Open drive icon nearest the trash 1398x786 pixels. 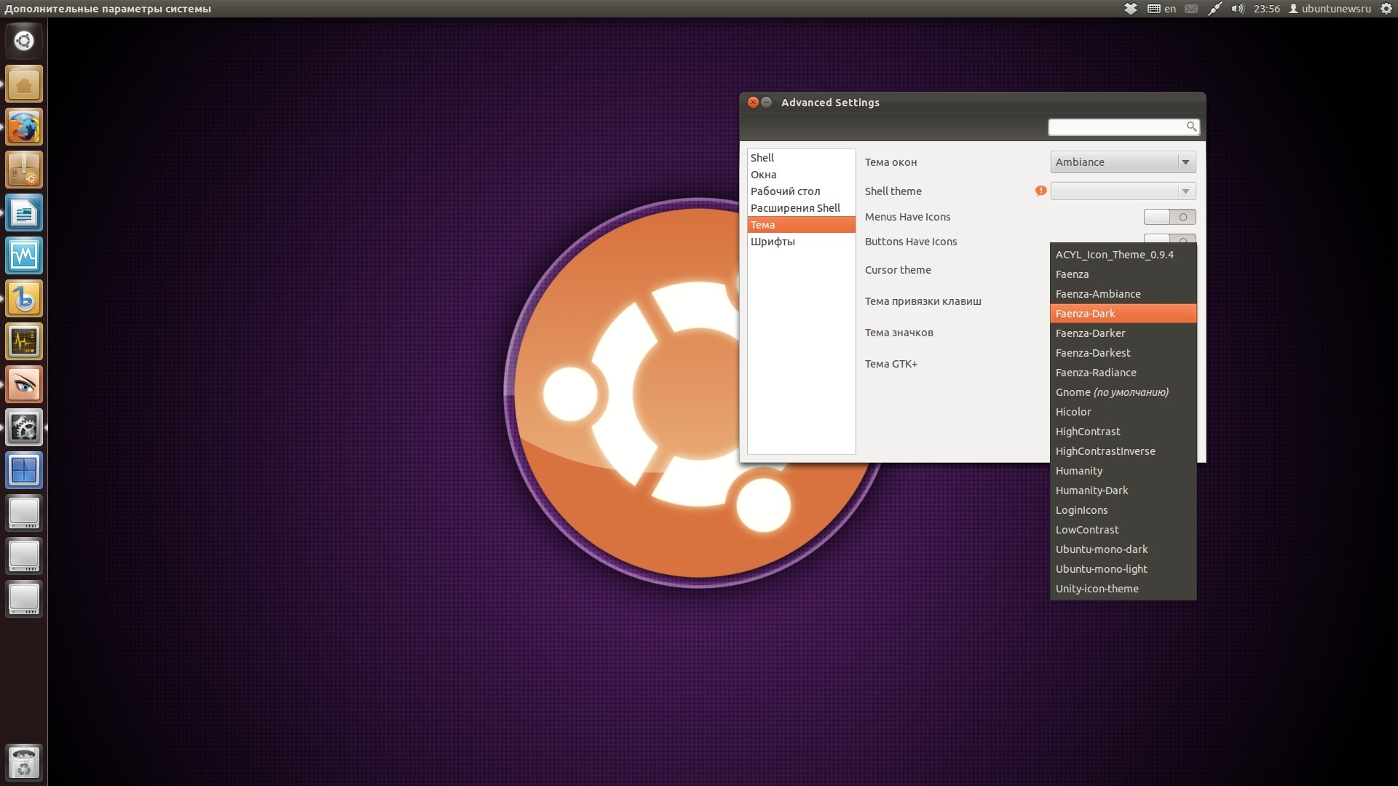pyautogui.click(x=24, y=600)
